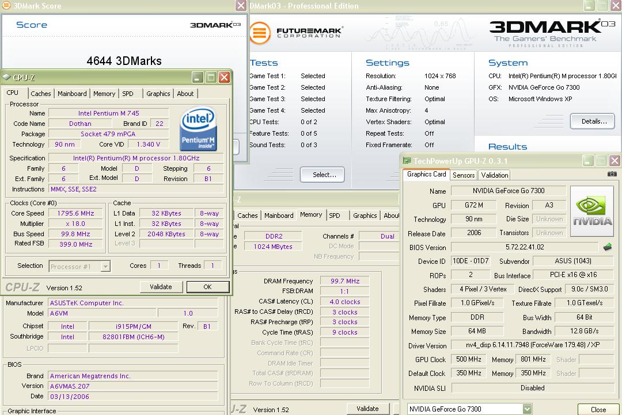Click the processor name Intel Pentium M 745
622x415 pixels.
pos(109,113)
